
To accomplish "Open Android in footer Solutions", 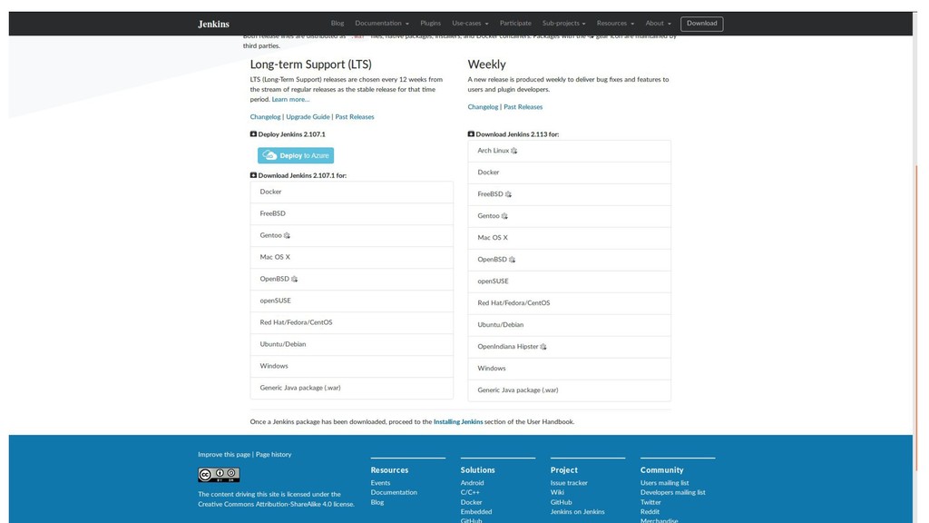I will tap(472, 483).
